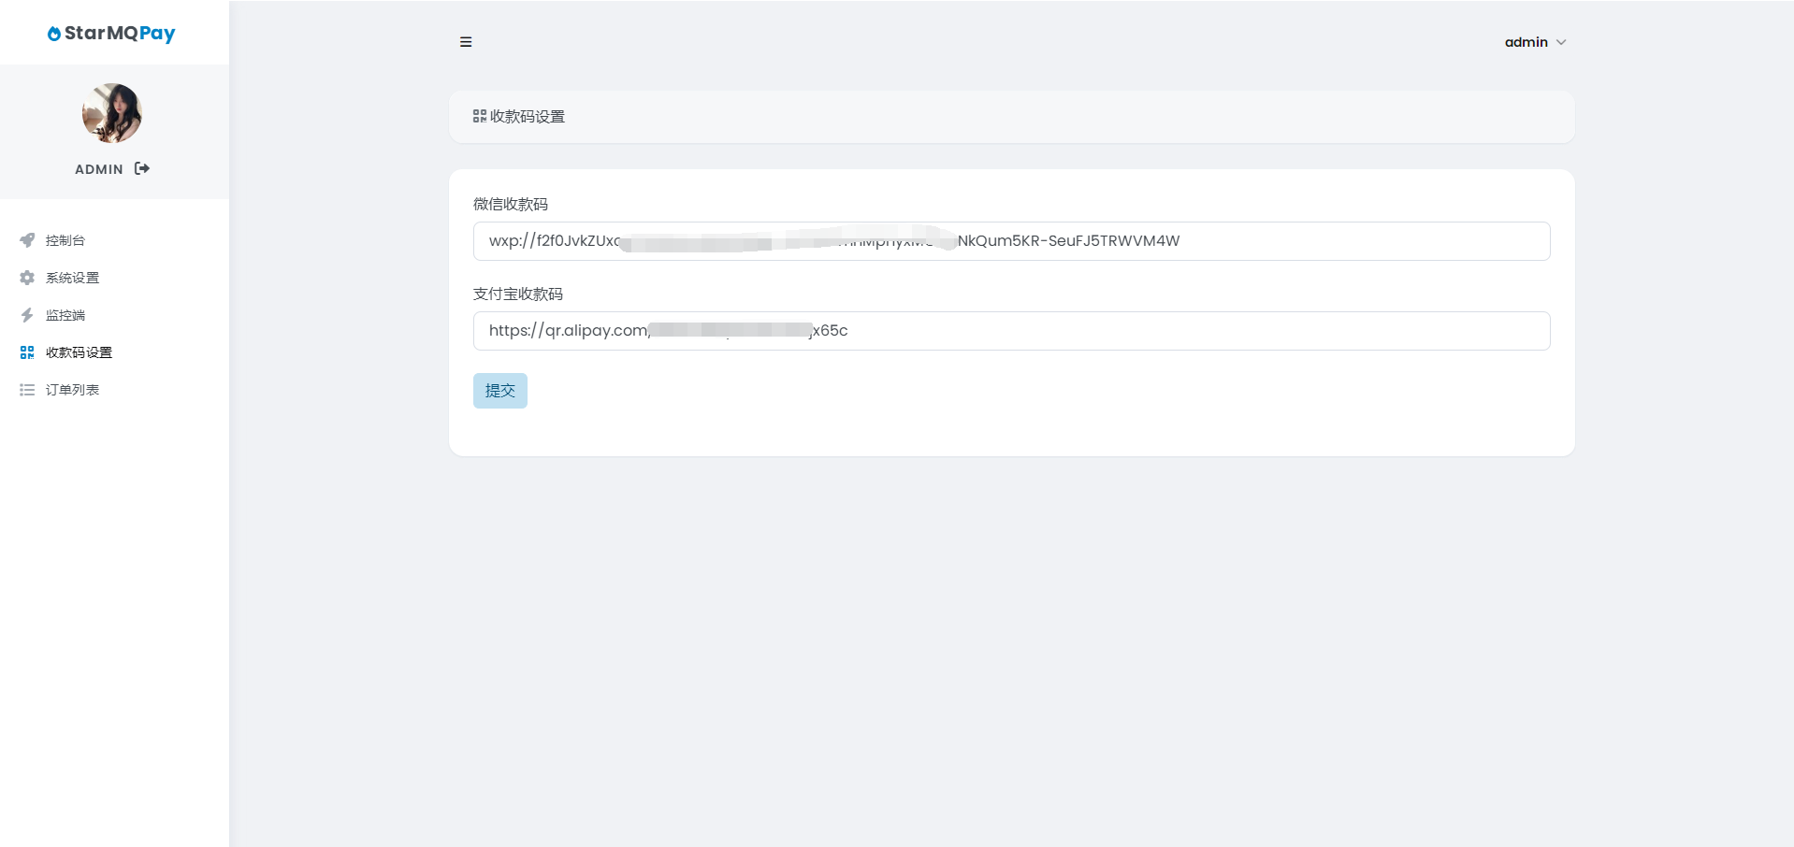Screen dimensions: 1794x847
Task: Go to the 监控端 menu item
Action: pos(65,315)
